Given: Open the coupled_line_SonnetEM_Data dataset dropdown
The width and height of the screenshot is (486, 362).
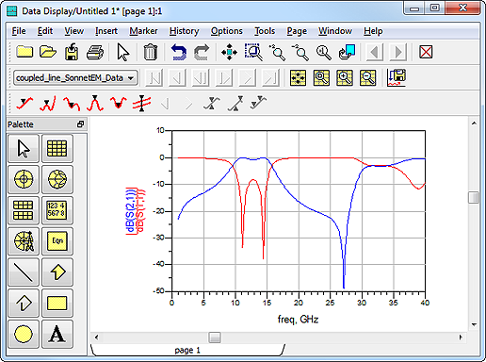Looking at the screenshot, I should 75,77.
